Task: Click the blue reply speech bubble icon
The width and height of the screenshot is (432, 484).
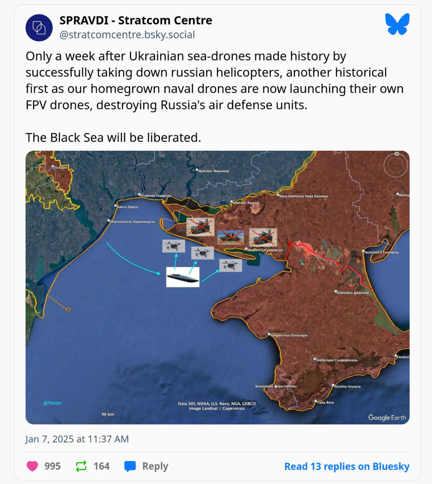Action: click(130, 466)
